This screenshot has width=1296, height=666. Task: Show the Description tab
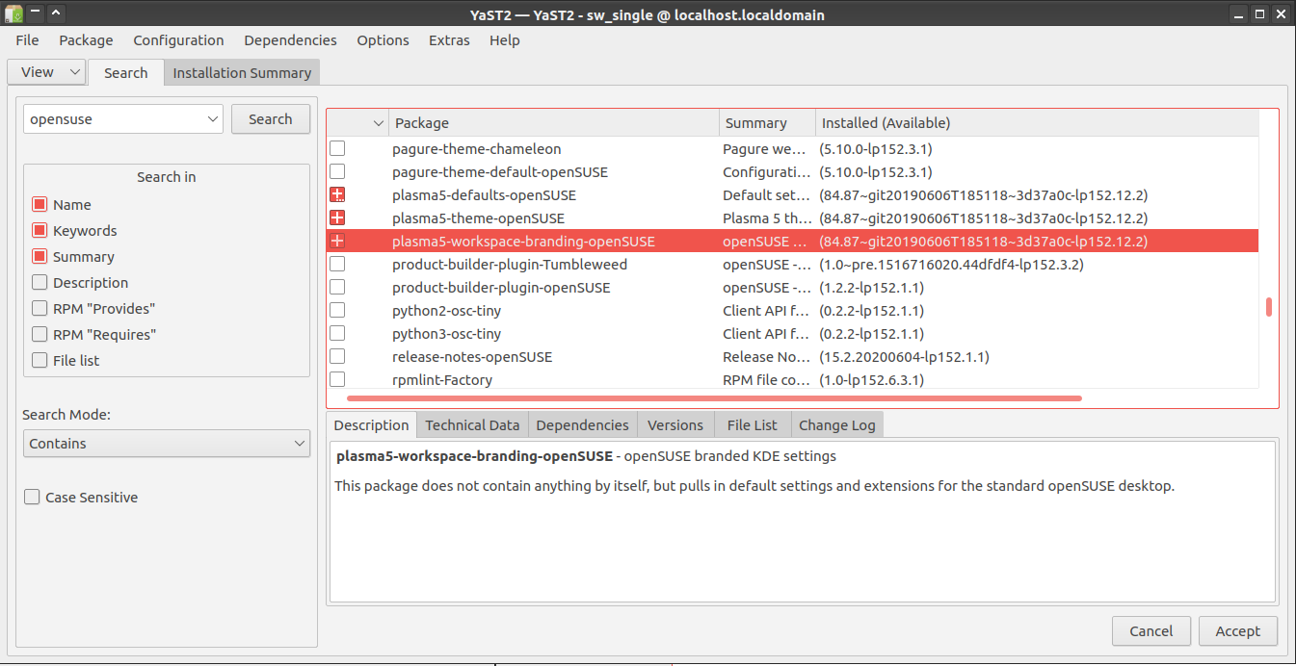click(371, 424)
